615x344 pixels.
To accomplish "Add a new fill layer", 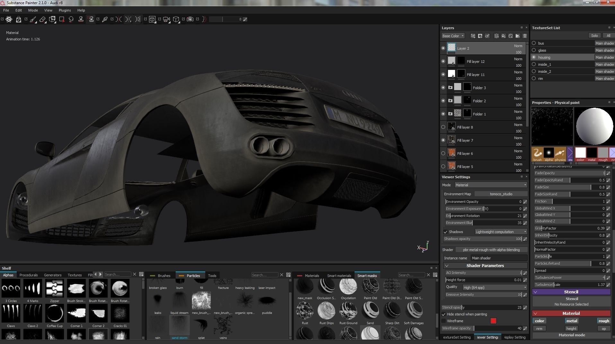I will tap(504, 36).
